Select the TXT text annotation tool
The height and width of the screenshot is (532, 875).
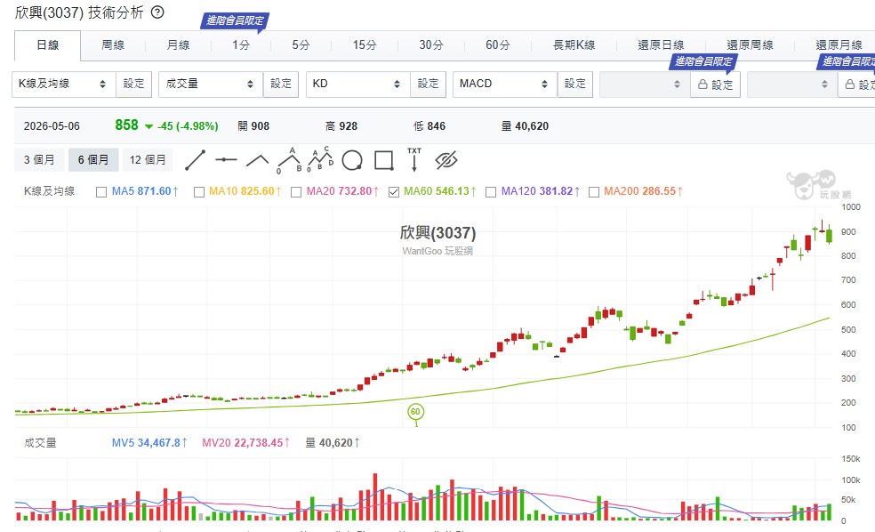(414, 159)
